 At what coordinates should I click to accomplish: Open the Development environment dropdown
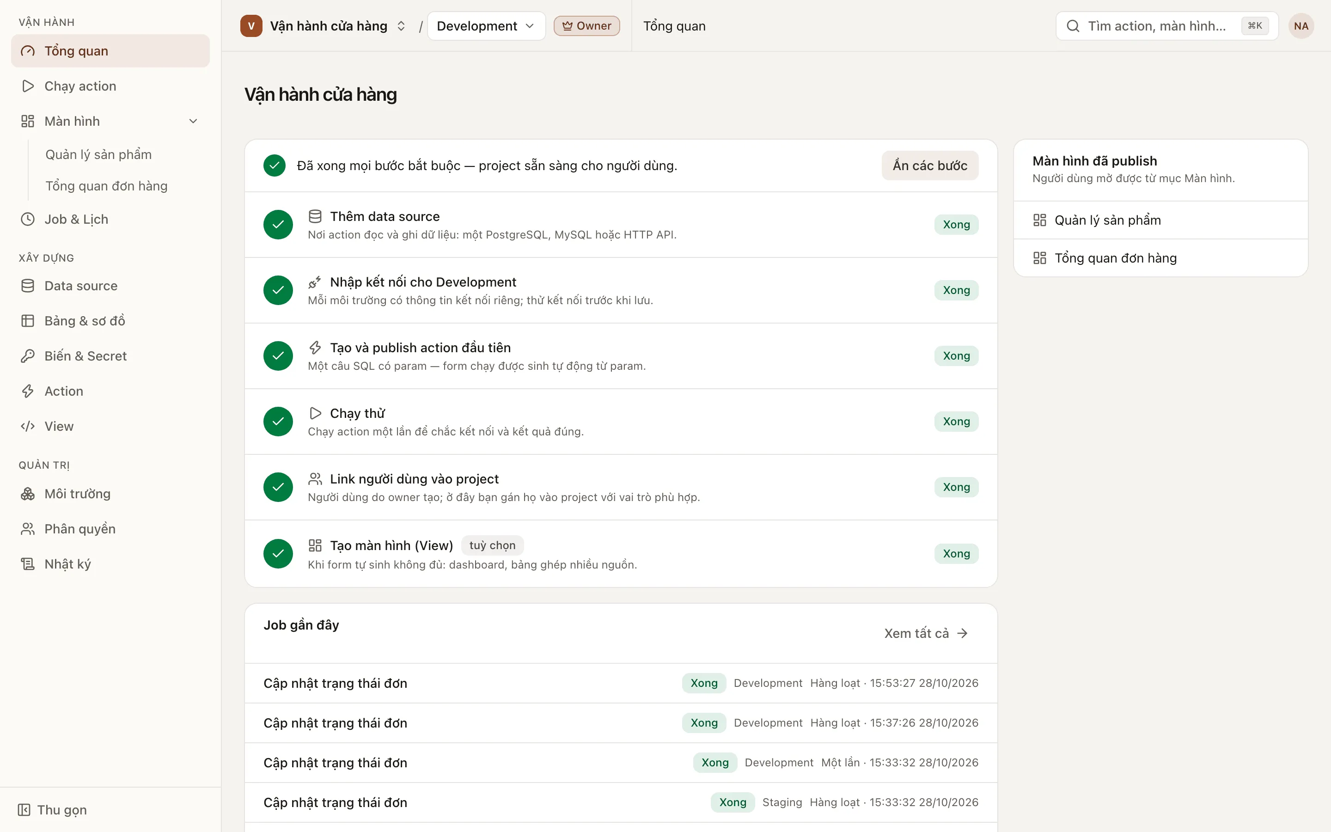coord(486,26)
